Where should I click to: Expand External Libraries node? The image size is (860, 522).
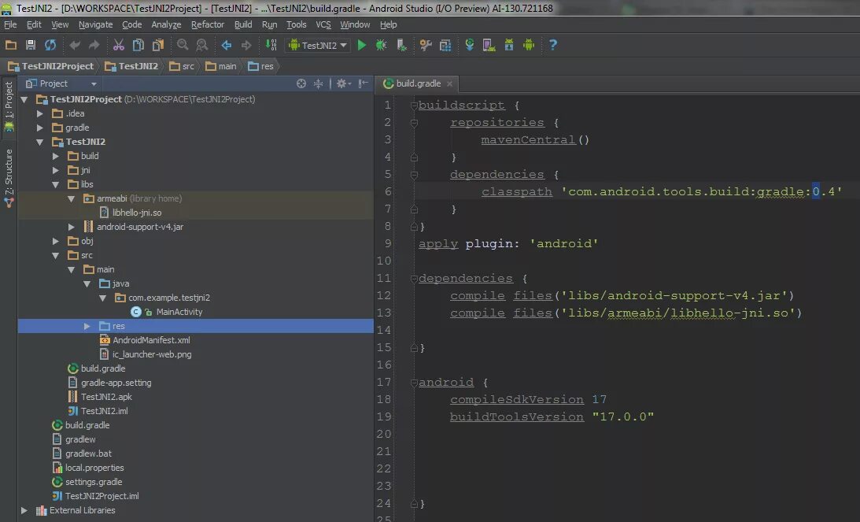click(x=24, y=510)
